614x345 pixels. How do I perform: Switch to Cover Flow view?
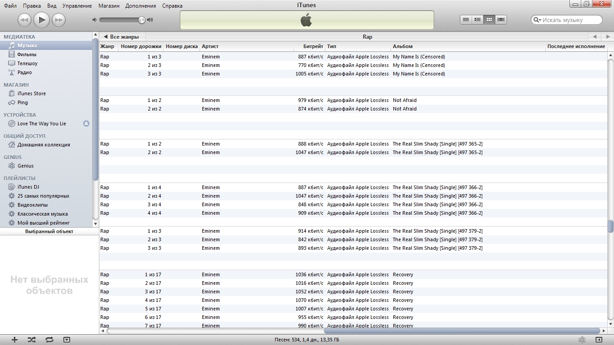(501, 20)
